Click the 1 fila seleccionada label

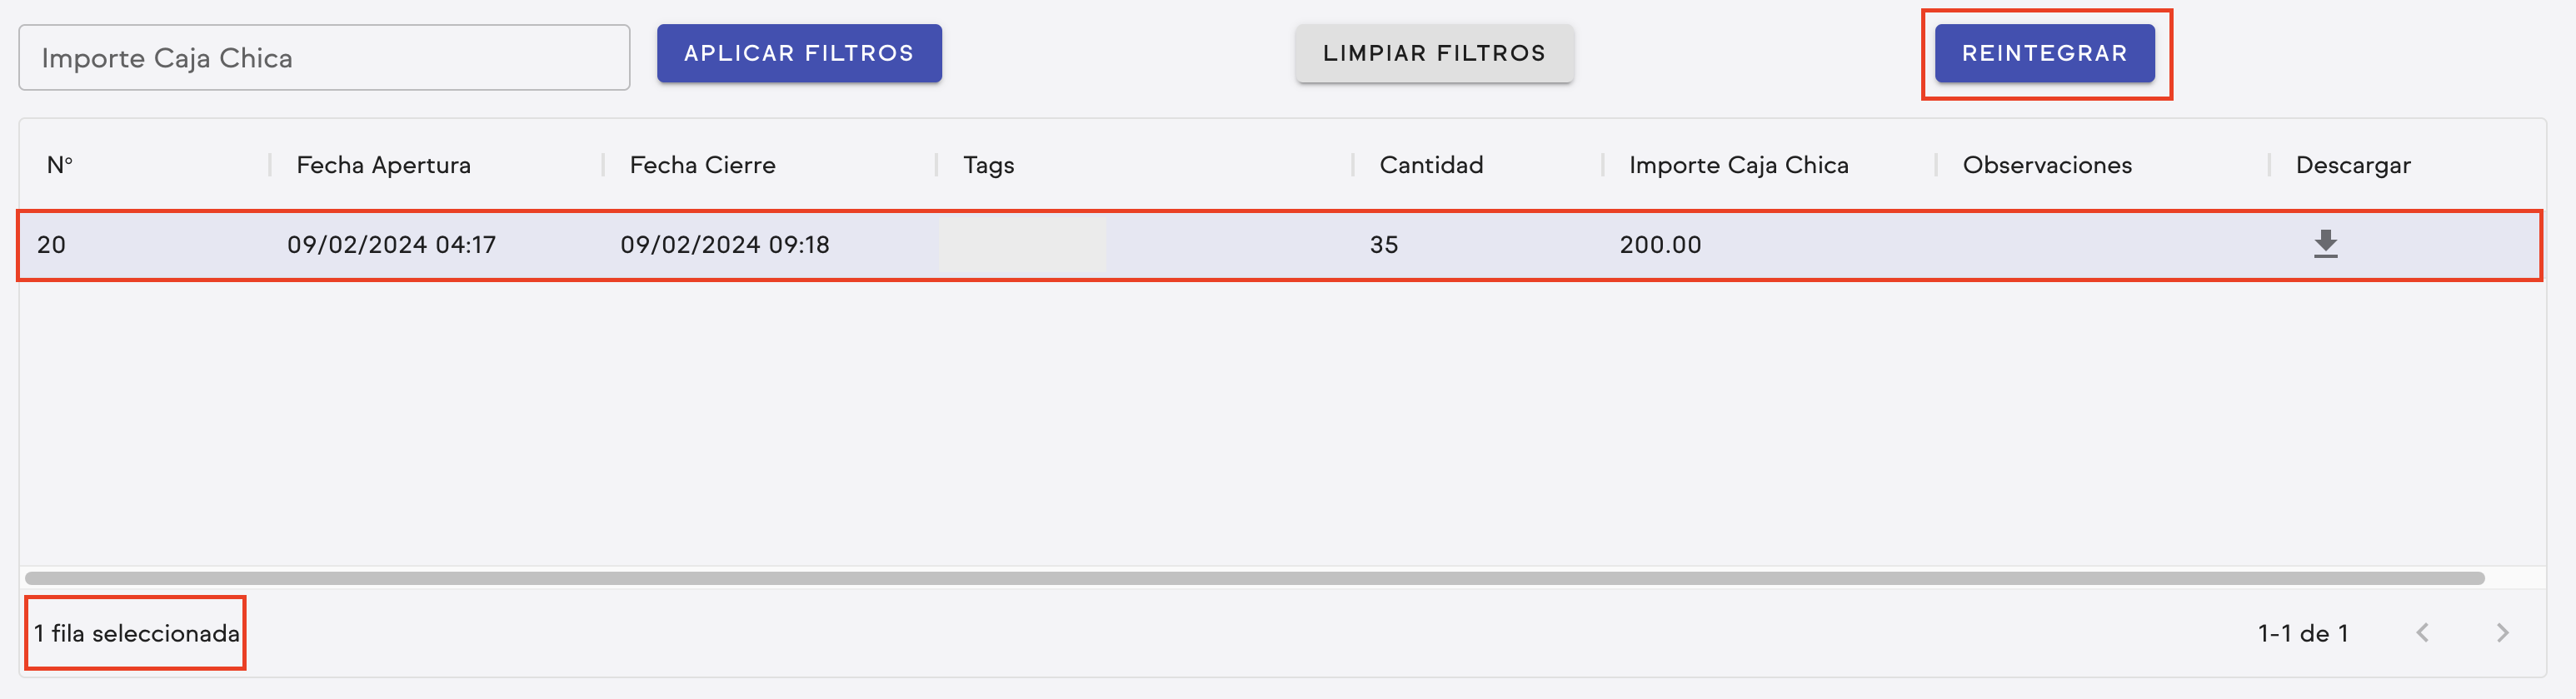pos(136,632)
